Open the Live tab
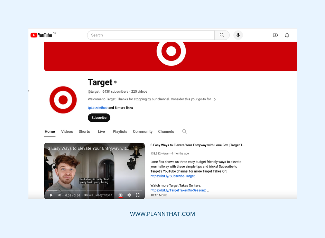 point(101,131)
